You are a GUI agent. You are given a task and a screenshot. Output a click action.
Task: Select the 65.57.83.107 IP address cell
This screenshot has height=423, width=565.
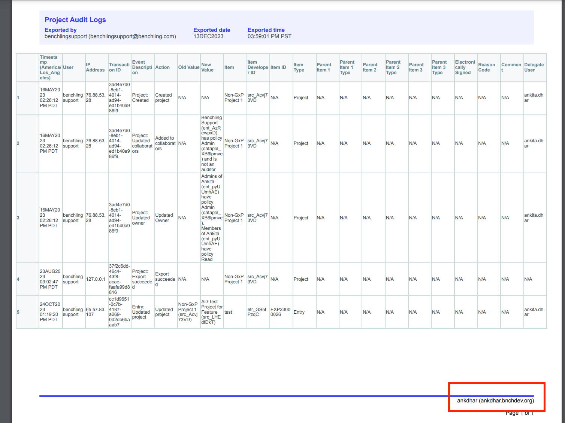(97, 312)
